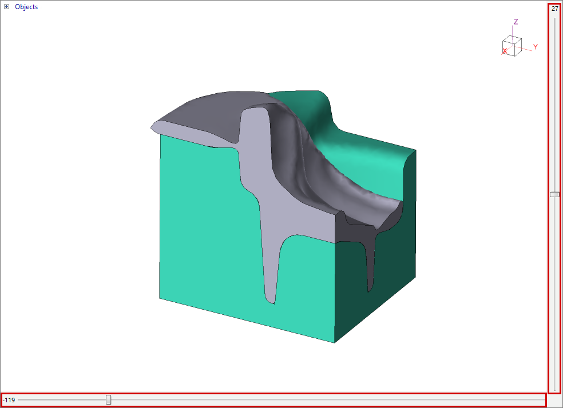Click the horizontal slider value -119

9,400
